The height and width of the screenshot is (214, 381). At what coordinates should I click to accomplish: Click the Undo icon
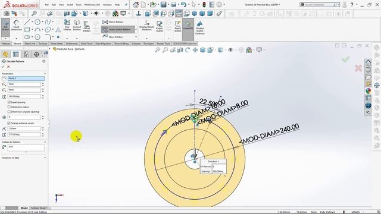point(183,5)
